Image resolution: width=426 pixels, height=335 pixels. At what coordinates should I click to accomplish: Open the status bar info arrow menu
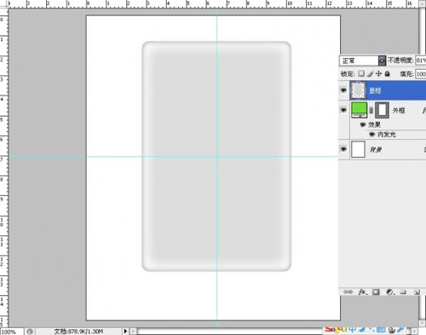click(125, 331)
